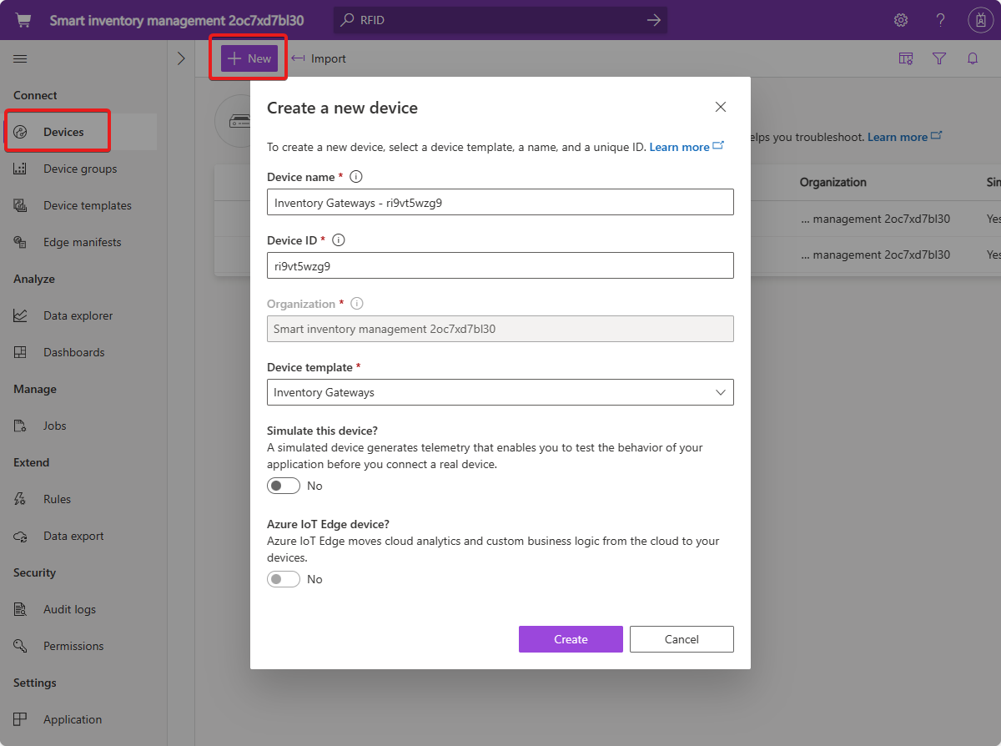Viewport: 1001px width, 746px height.
Task: Click the column options table icon
Action: coord(906,58)
